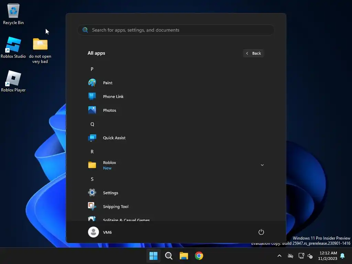Open File Explorer from the taskbar
Image resolution: width=352 pixels, height=264 pixels.
tap(184, 256)
